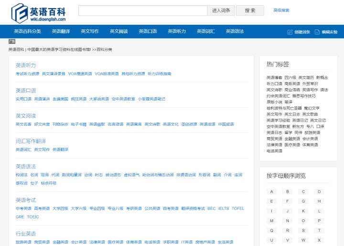Browse entries starting with letter A
The width and height of the screenshot is (344, 246).
pos(271,192)
